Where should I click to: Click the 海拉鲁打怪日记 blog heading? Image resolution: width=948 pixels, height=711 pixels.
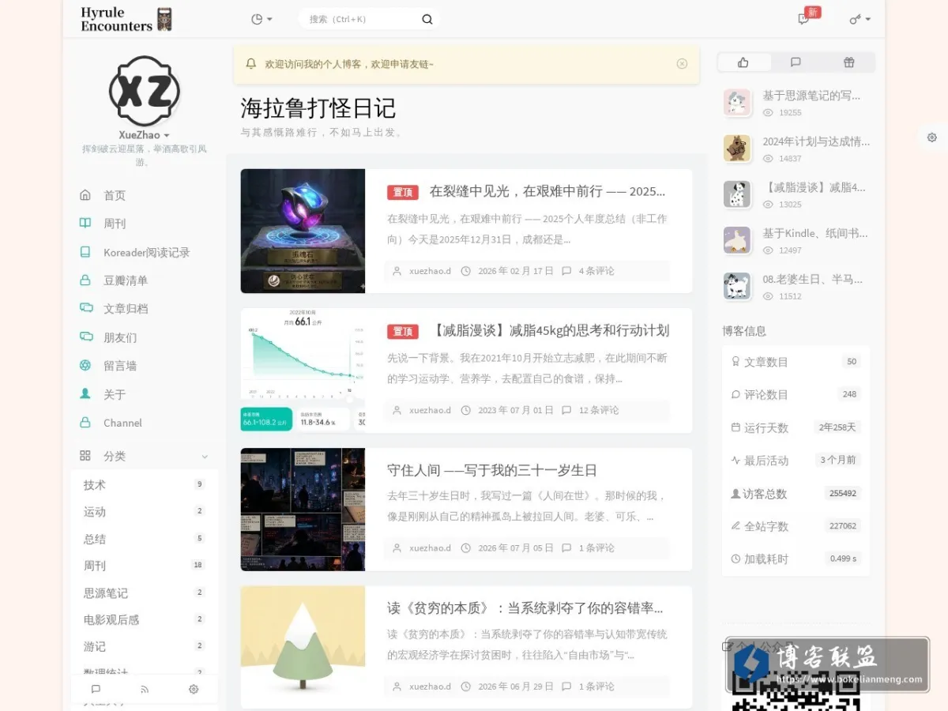[318, 108]
